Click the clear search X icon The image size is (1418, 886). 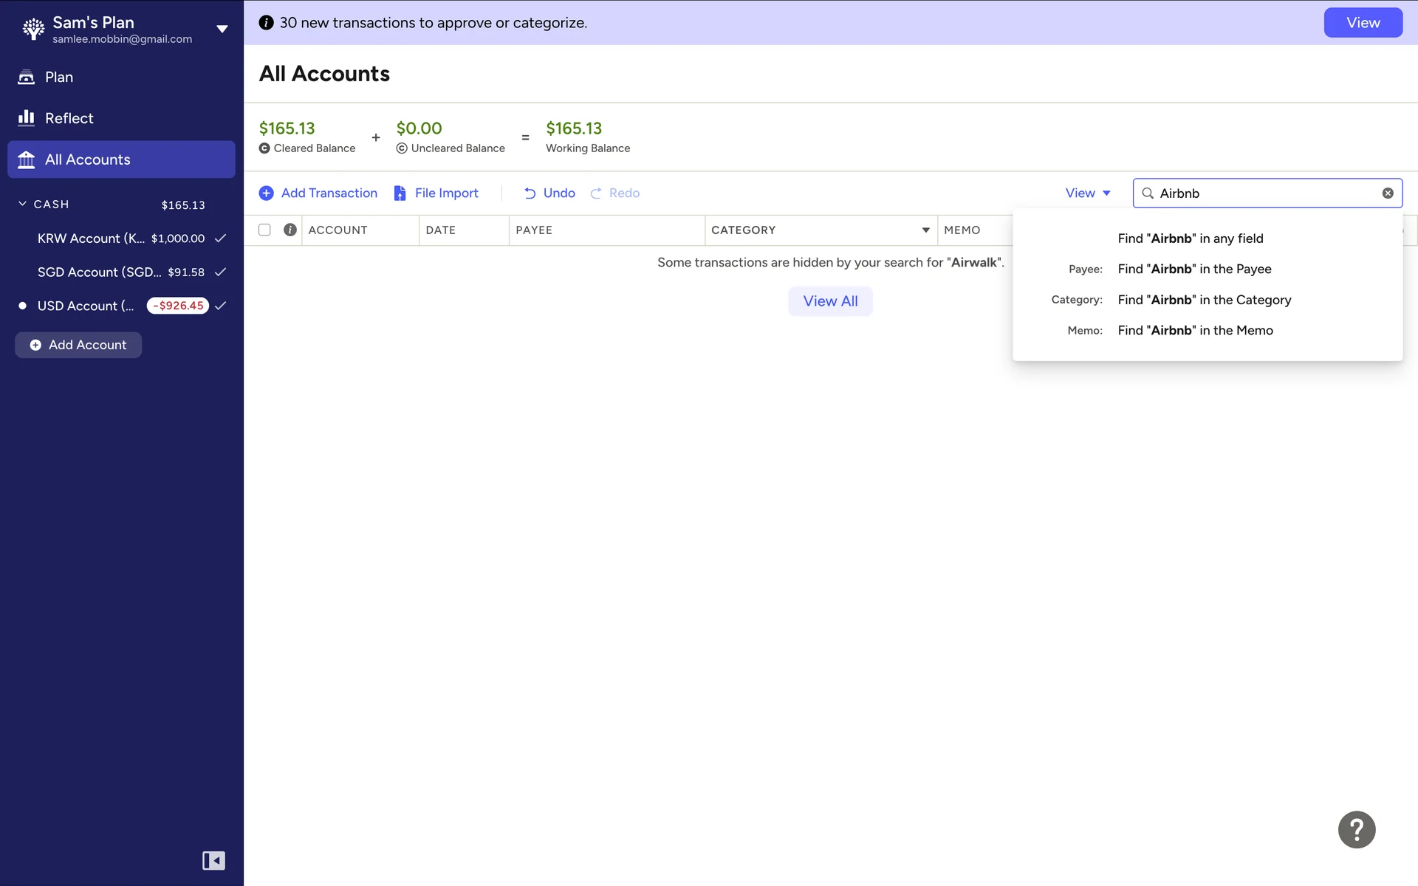(1388, 193)
